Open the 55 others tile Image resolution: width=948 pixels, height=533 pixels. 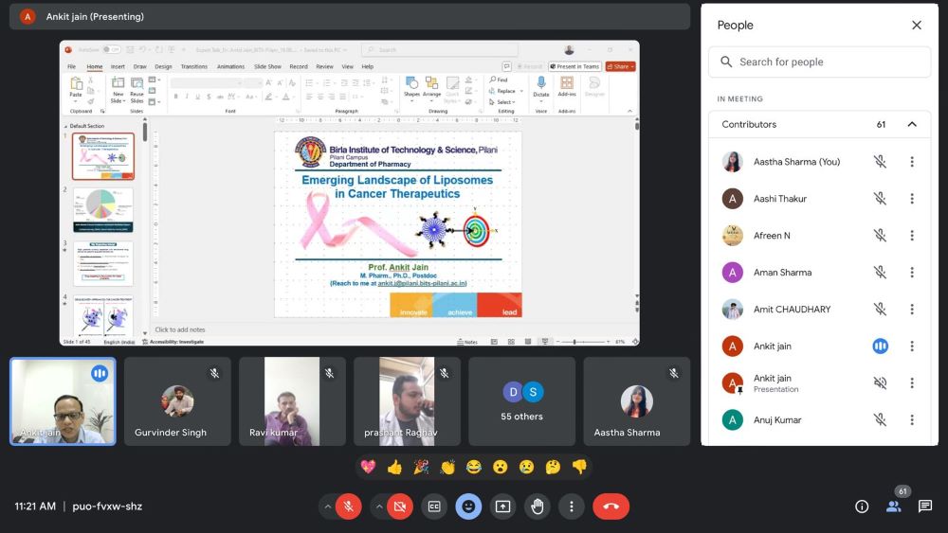(521, 401)
